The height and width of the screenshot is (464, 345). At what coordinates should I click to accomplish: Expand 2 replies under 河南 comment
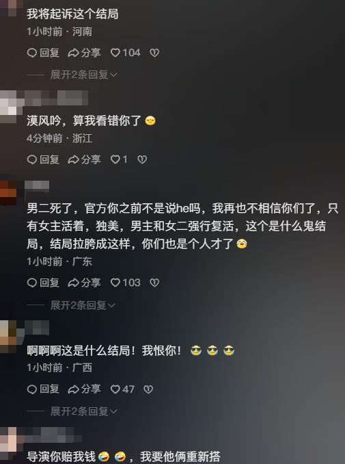(84, 75)
